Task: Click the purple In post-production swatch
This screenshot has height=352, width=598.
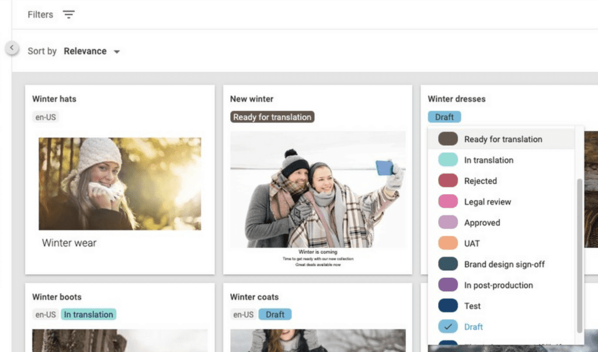Action: click(x=448, y=285)
